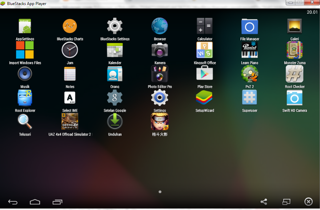Image resolution: width=320 pixels, height=210 pixels.
Task: Launch Learn Piano app
Action: (250, 50)
